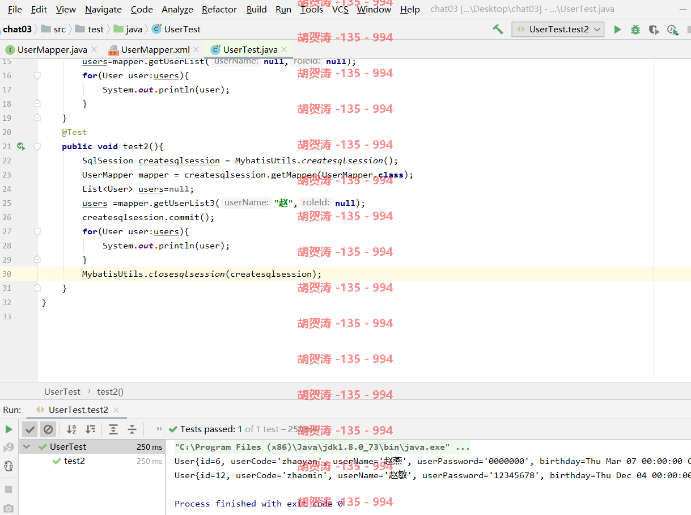Sort test results by duration
The height and width of the screenshot is (515, 691).
(x=90, y=429)
